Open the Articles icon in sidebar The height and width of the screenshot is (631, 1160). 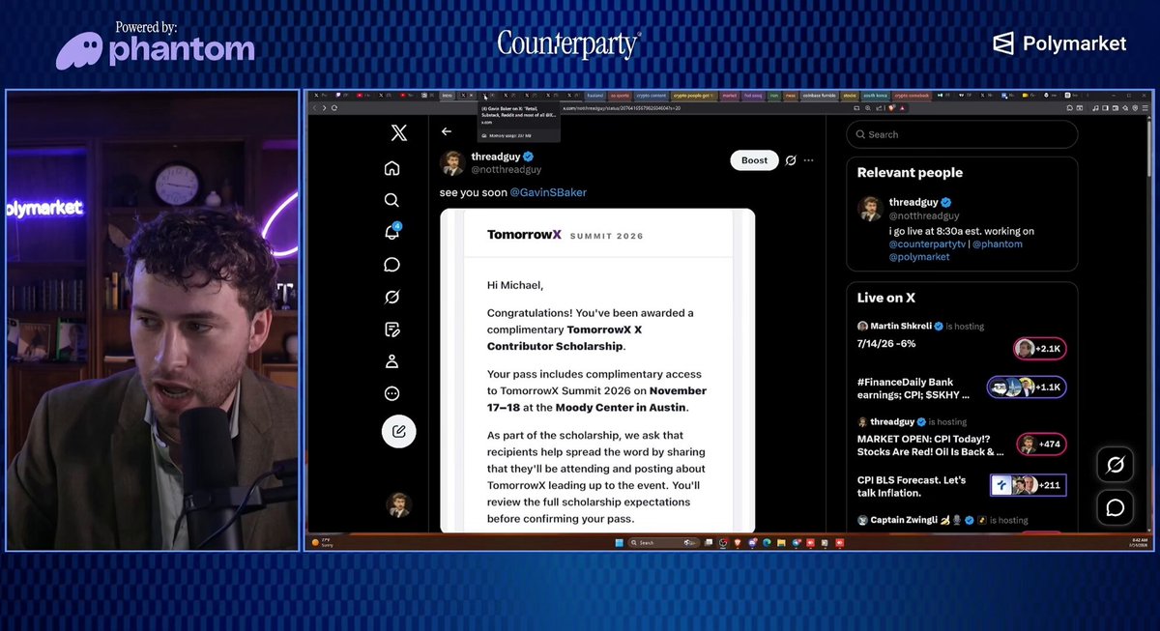click(391, 330)
